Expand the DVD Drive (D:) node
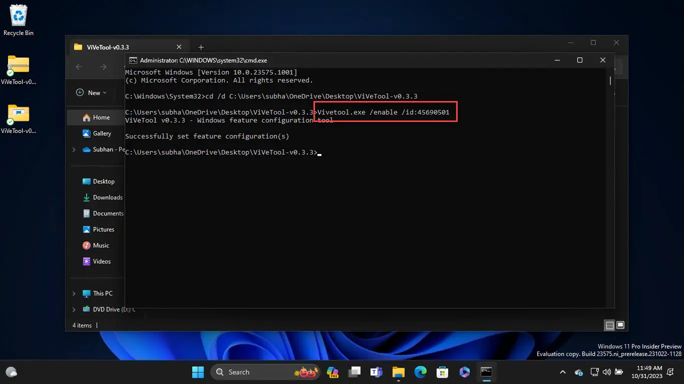Viewport: 684px width, 384px height. 74,309
